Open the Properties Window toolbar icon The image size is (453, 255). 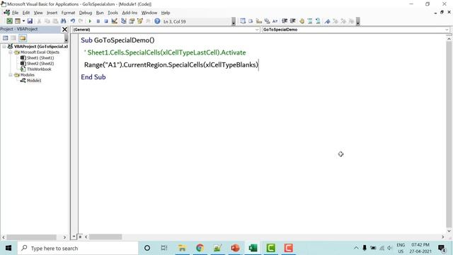tap(132, 21)
